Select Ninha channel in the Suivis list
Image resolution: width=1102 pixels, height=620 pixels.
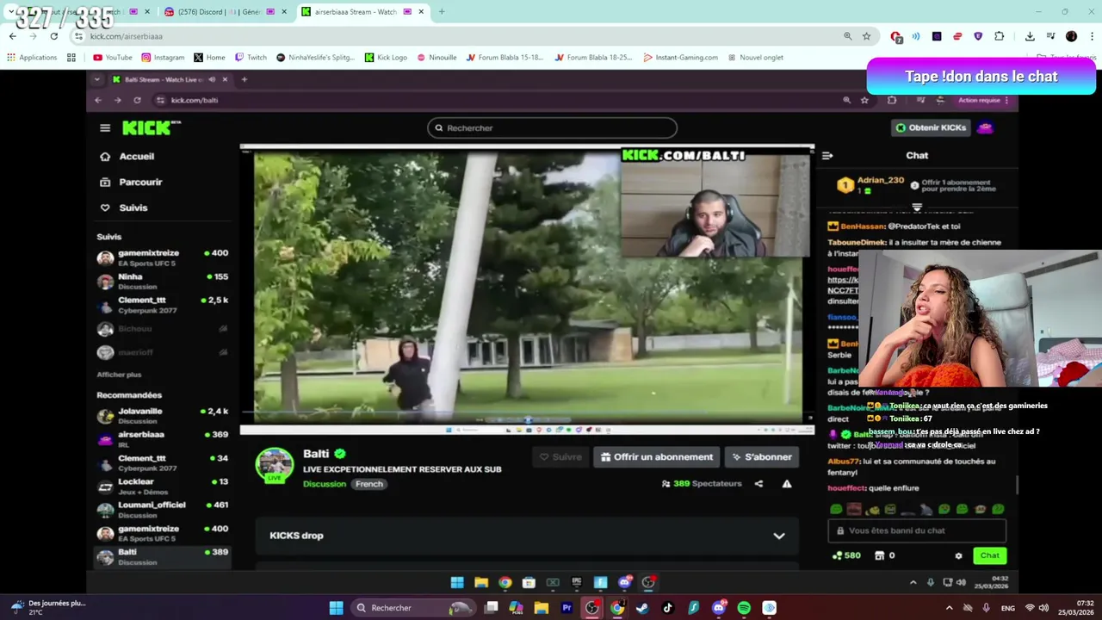(163, 281)
